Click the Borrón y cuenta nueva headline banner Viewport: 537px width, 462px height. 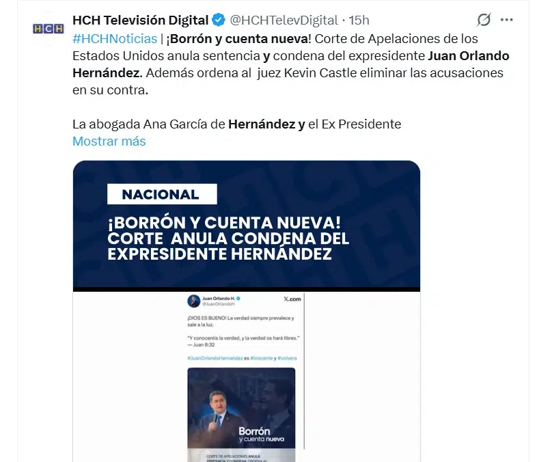click(228, 239)
